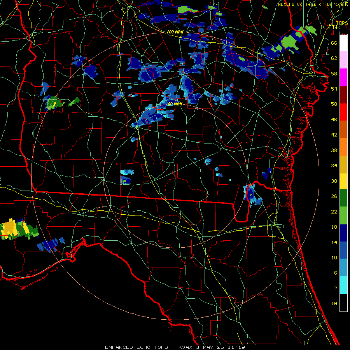Click the cyan swatch at the legend bottom
This screenshot has height=350, width=350.
[x=343, y=285]
